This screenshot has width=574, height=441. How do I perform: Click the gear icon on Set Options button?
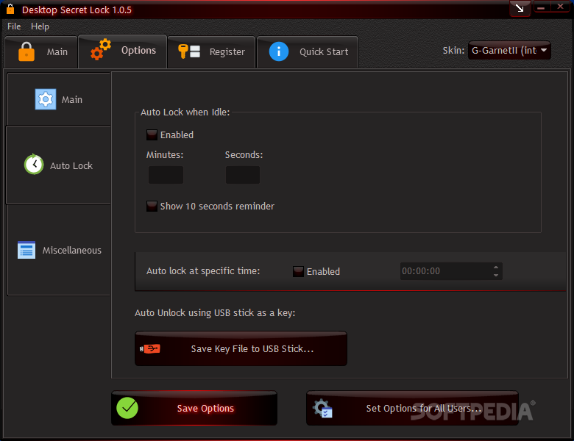click(322, 408)
